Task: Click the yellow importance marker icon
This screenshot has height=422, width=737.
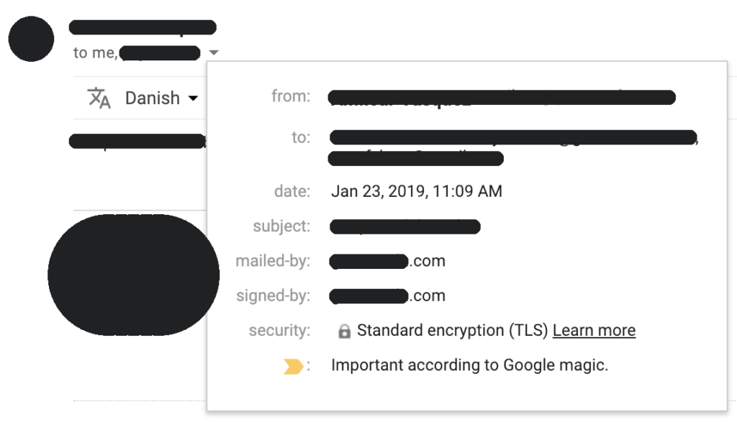Action: 294,366
